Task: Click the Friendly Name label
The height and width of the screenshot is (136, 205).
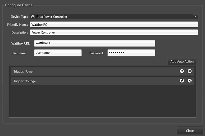Action: [18, 25]
